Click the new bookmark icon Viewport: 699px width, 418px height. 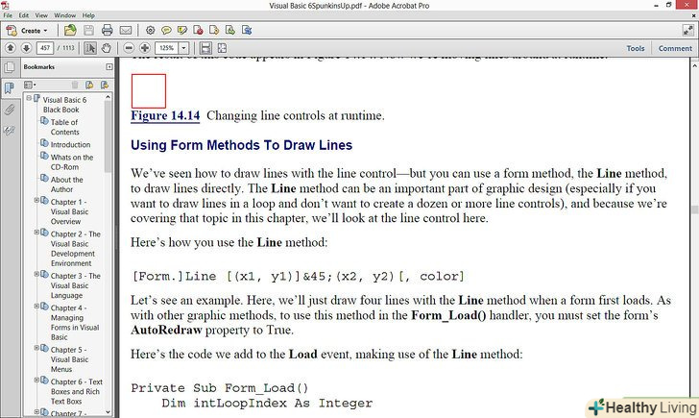89,85
